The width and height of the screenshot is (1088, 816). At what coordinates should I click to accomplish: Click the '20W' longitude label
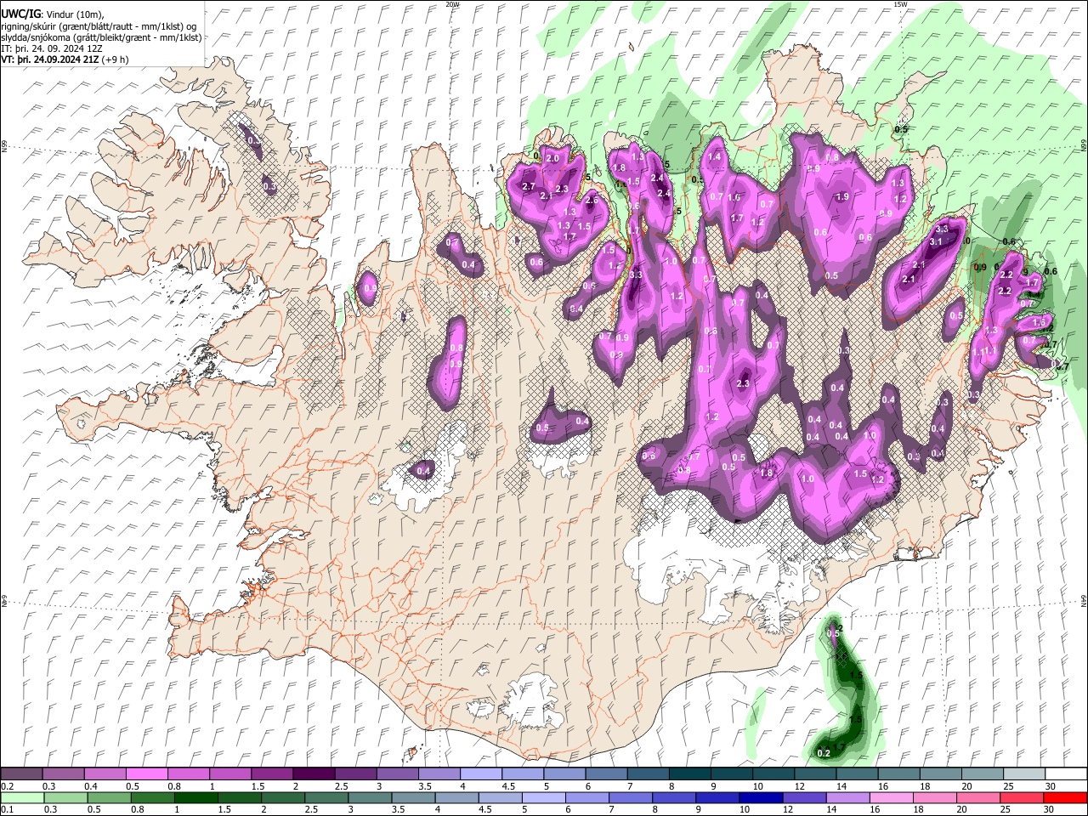(x=452, y=4)
